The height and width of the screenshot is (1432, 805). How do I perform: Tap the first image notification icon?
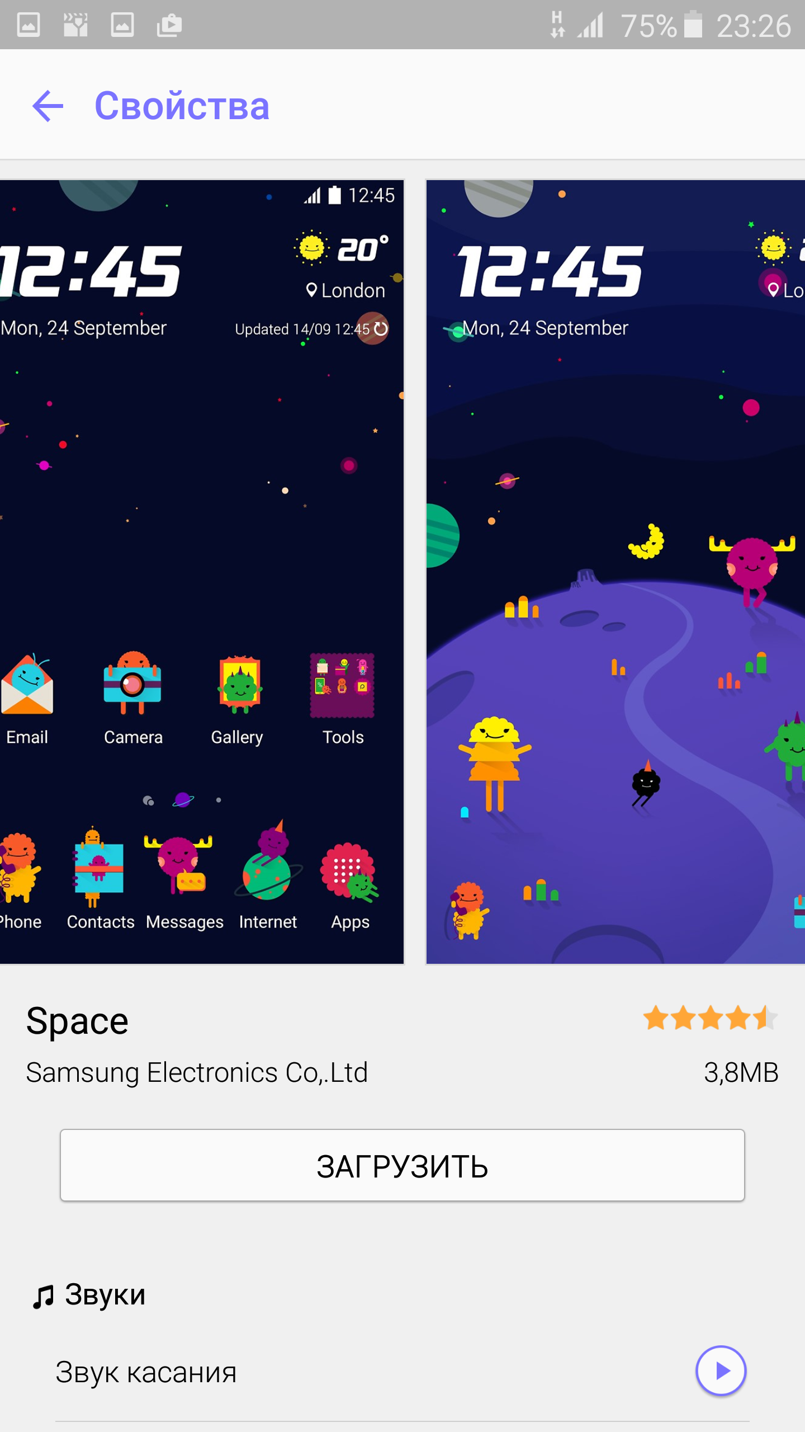click(x=29, y=25)
